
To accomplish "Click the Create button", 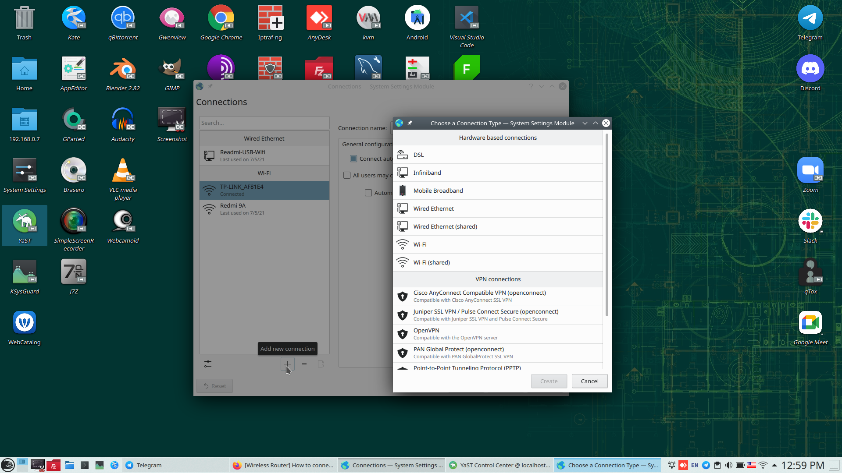I will (549, 381).
